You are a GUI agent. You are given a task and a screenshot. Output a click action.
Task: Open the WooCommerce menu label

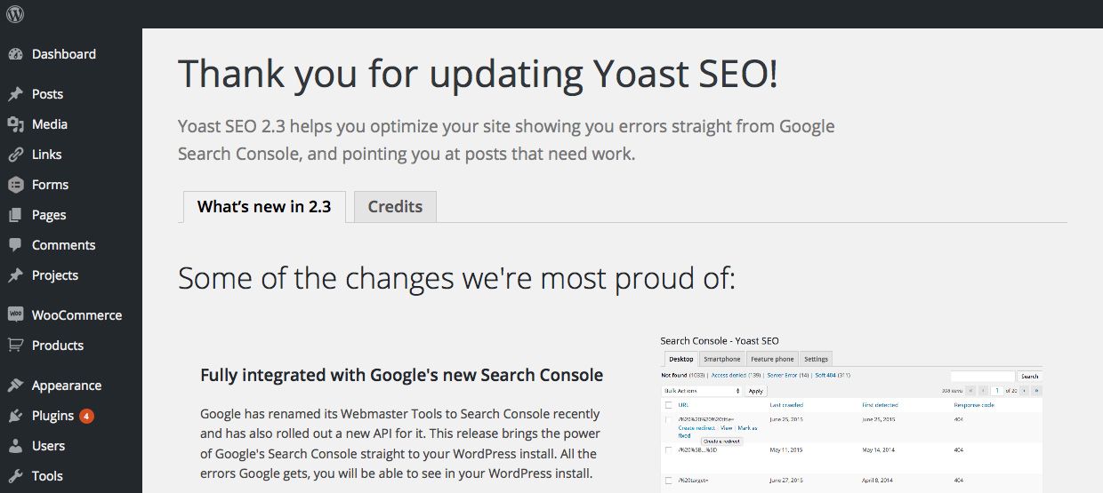(76, 315)
